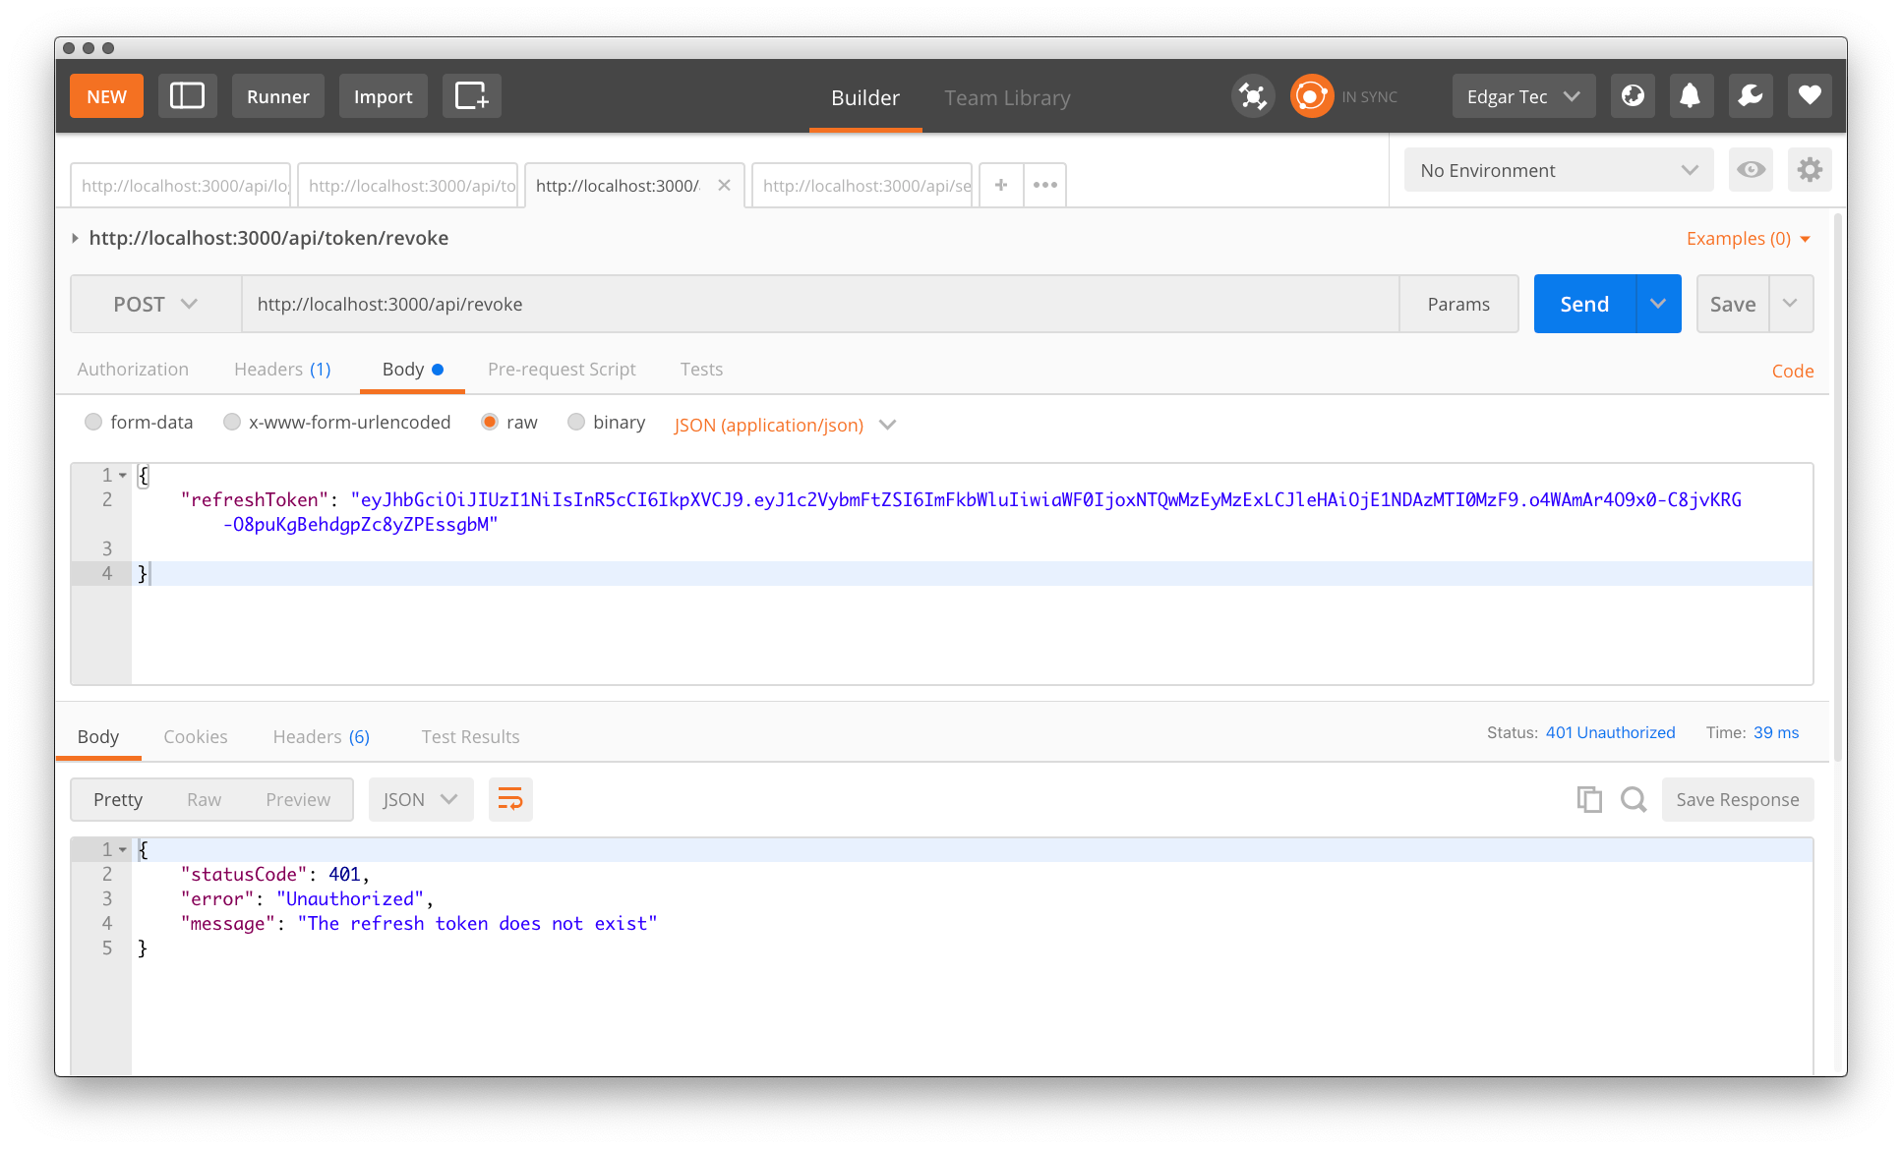Open the wrench settings icon
1902x1149 pixels.
tap(1750, 96)
